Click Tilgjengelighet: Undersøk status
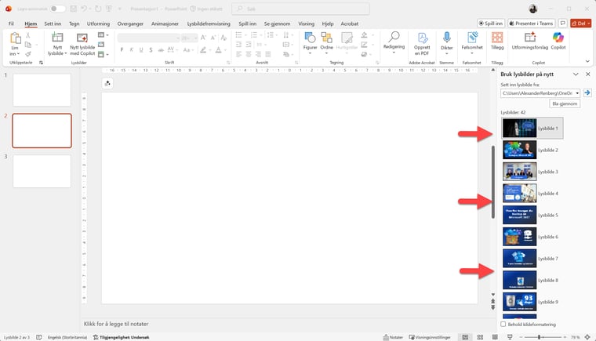The image size is (596, 341). click(122, 337)
